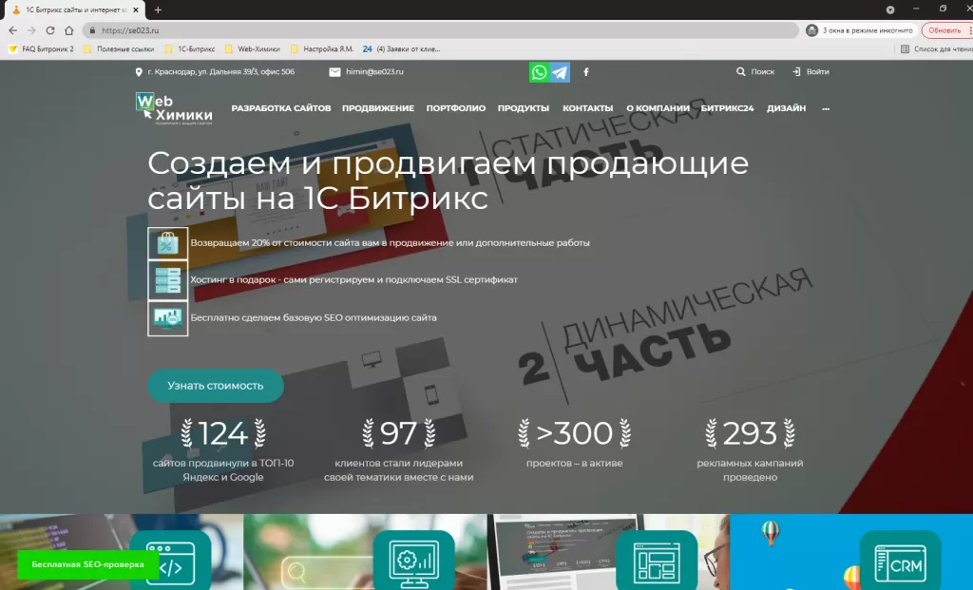Click the Telegram icon in header

(560, 72)
